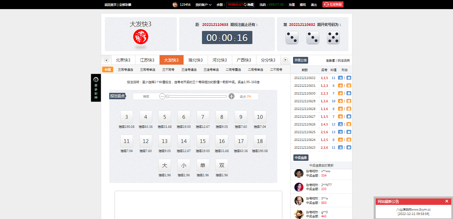Select sum value 11 bet tile
This screenshot has width=453, height=219.
[x=127, y=141]
